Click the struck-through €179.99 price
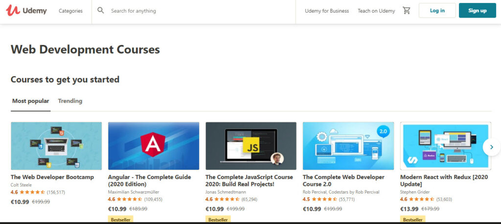501x224 pixels. coord(430,209)
